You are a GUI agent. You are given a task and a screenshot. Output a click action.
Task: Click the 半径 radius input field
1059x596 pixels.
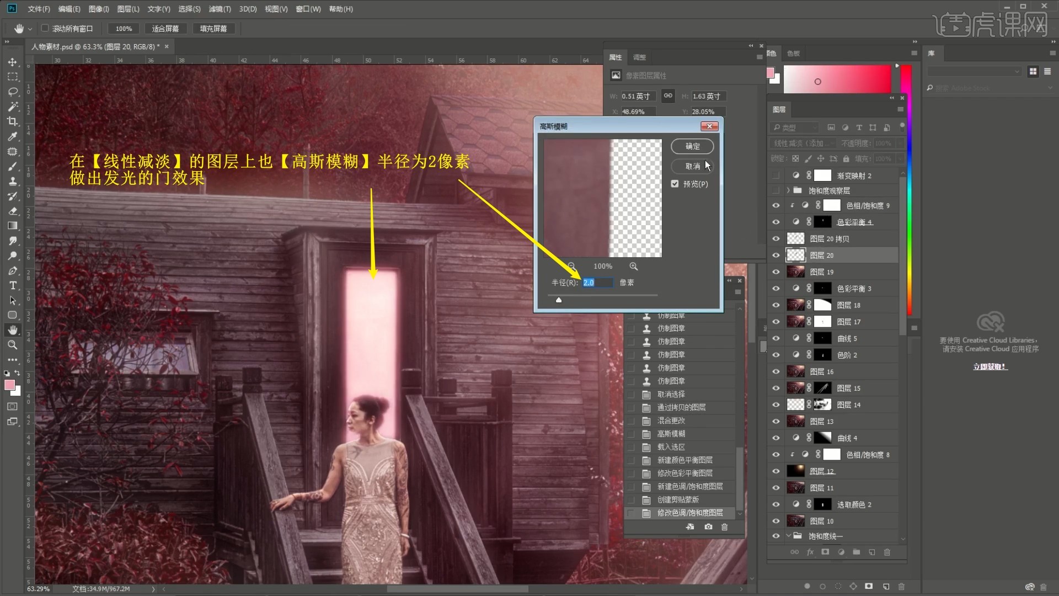pyautogui.click(x=597, y=283)
